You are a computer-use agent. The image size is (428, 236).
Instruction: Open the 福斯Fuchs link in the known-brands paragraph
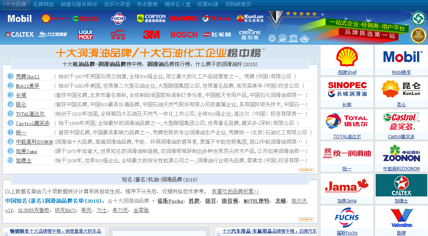point(170,201)
